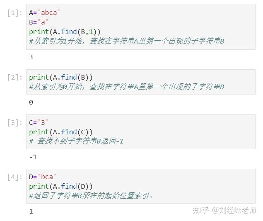Screen dimensions: 263x221
Task: Click the cell prompt labeled [4]:
Action: 15,177
